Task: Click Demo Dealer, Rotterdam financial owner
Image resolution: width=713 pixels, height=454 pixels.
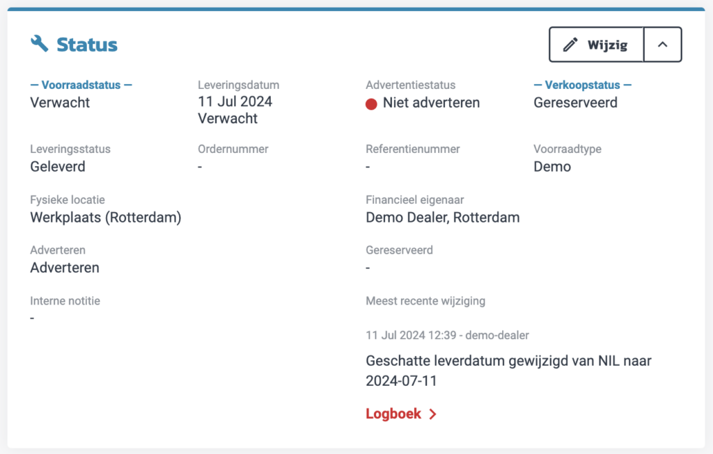Action: point(442,218)
